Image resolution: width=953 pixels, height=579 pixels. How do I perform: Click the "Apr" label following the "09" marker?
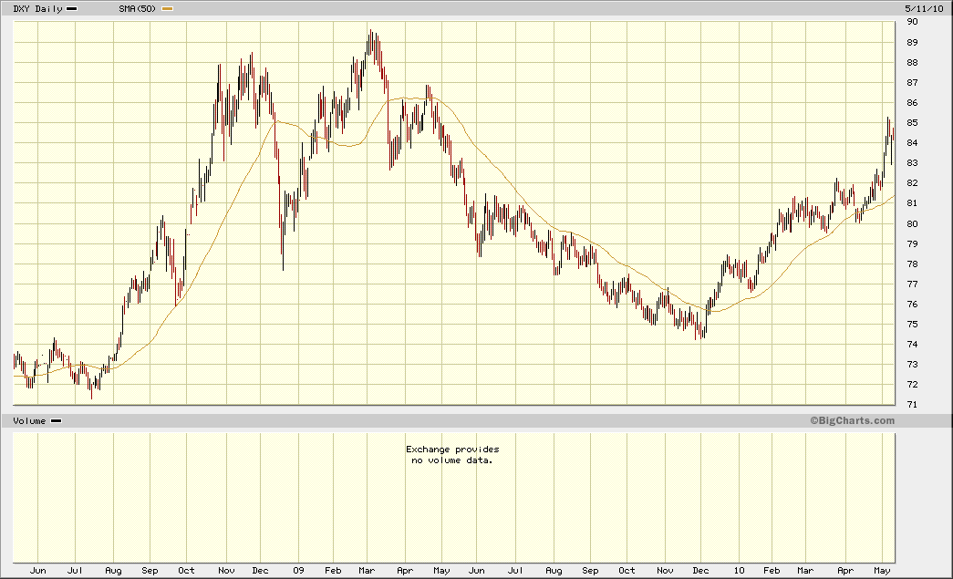click(x=405, y=571)
